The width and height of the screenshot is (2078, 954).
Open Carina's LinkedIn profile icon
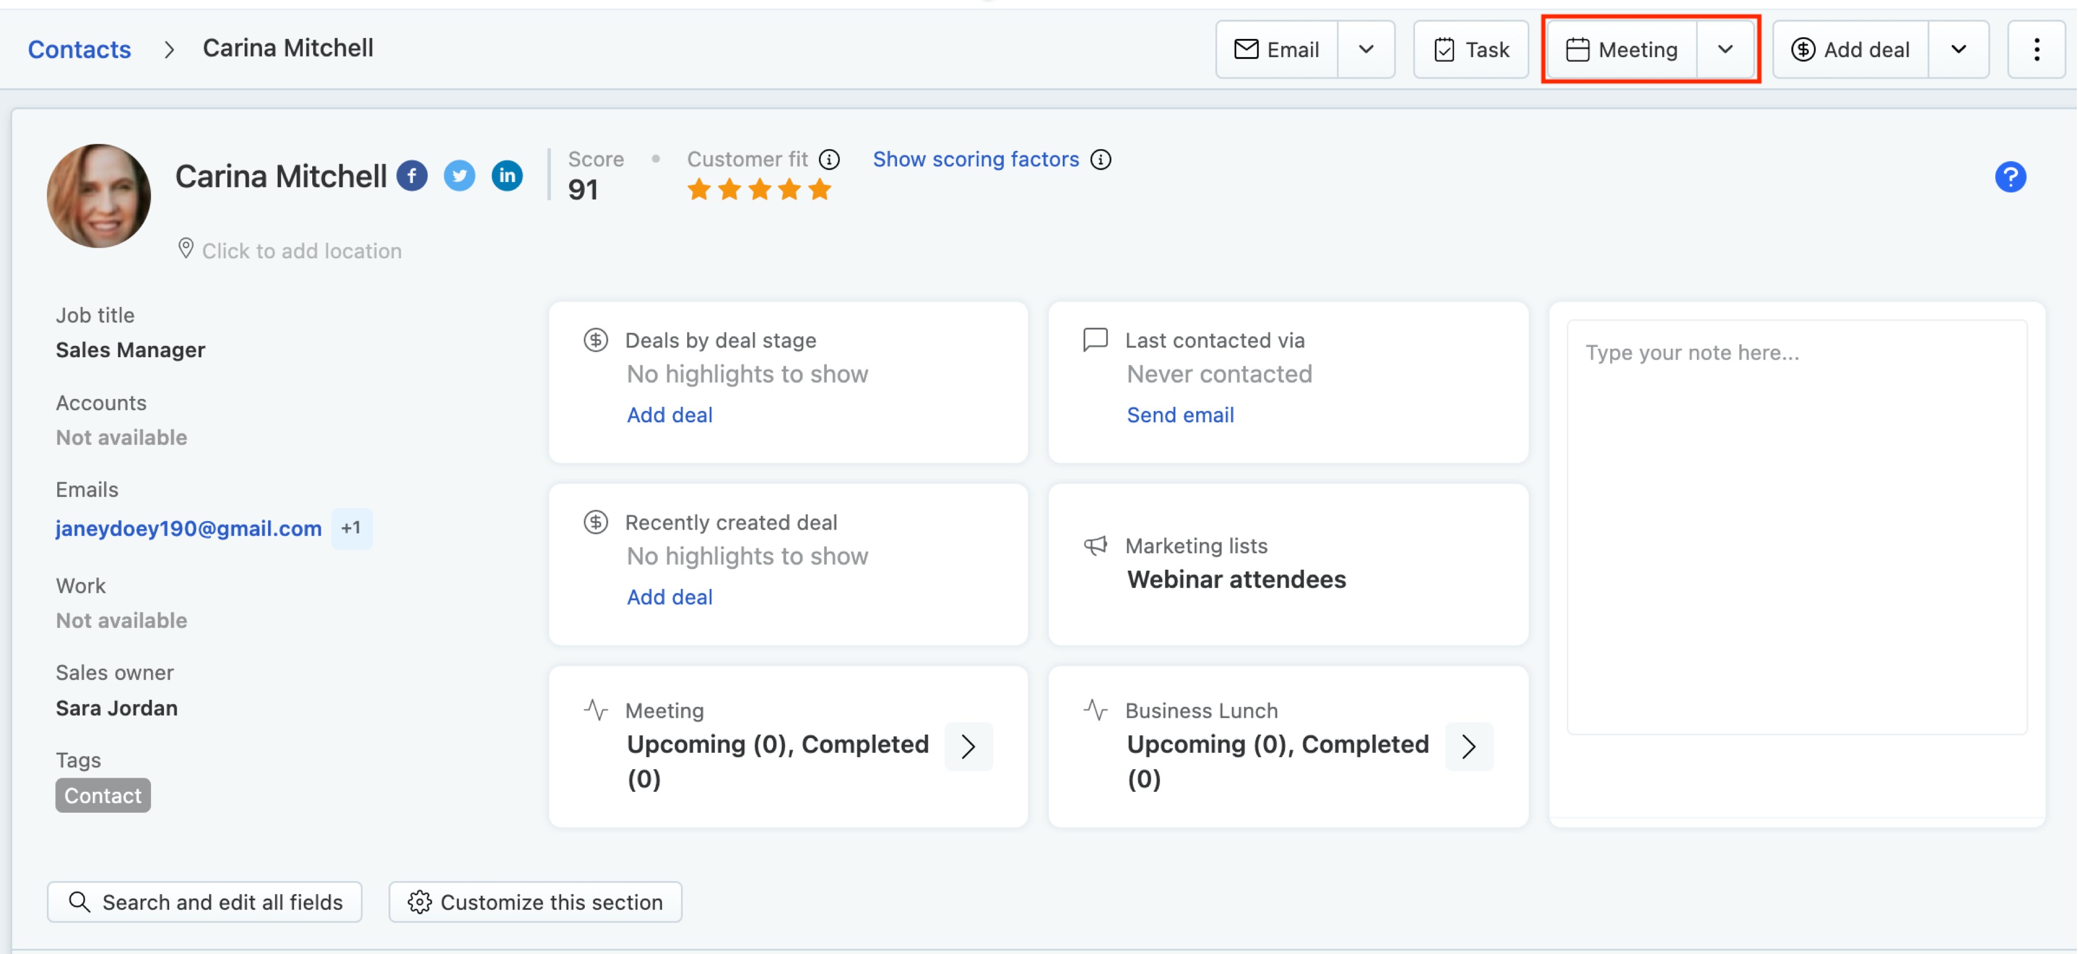pos(507,176)
